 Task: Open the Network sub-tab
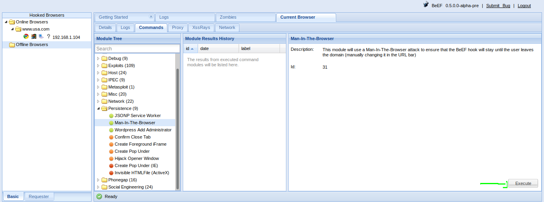coord(227,28)
